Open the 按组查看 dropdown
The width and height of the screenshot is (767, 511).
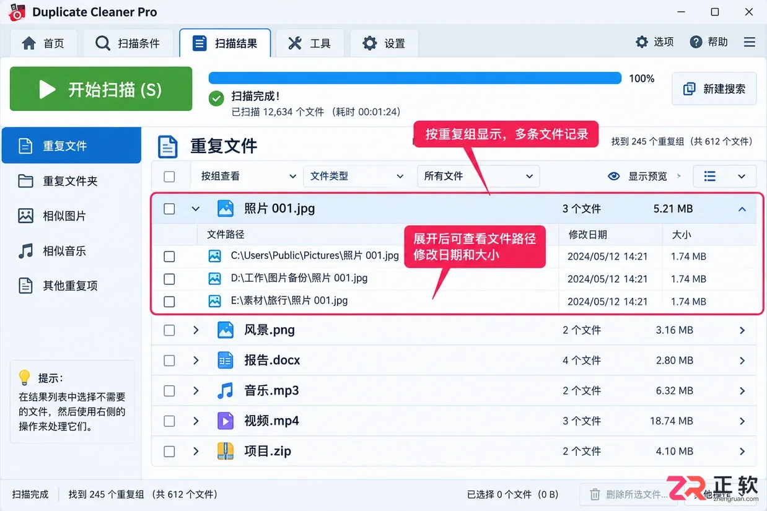[248, 177]
